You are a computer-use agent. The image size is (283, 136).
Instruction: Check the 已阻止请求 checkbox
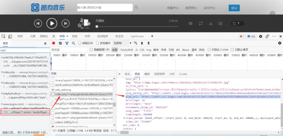(x=232, y=50)
